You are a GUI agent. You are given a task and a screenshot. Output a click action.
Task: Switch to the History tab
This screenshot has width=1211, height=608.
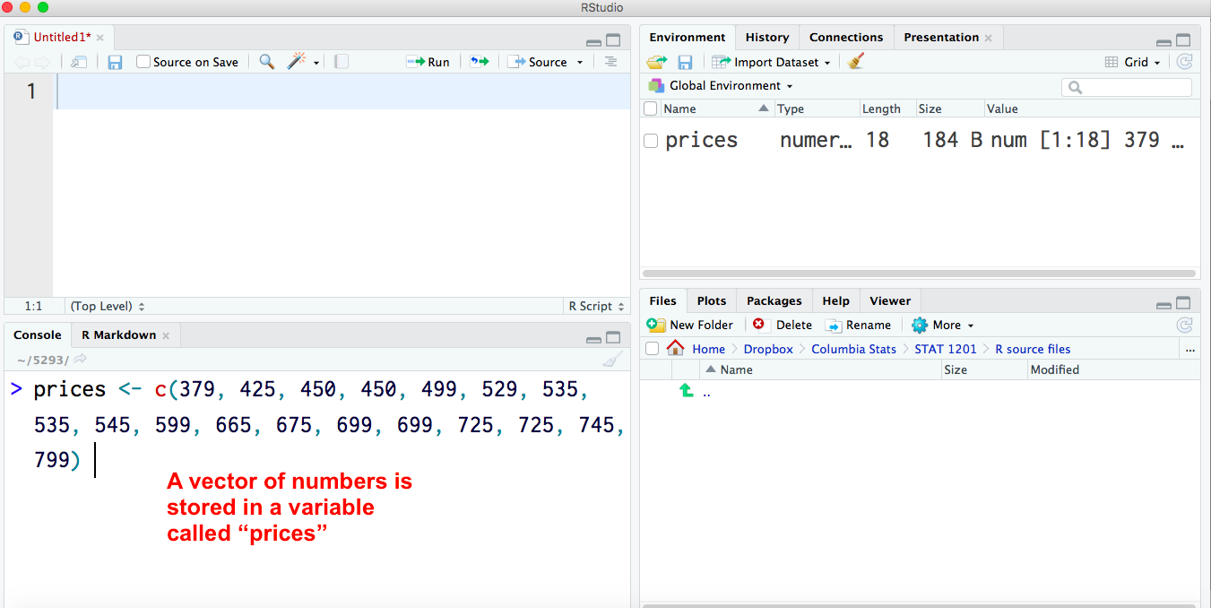pos(767,37)
